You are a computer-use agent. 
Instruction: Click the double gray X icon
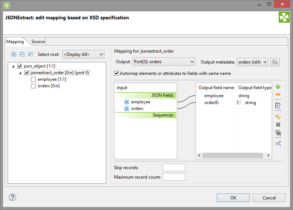[278, 133]
